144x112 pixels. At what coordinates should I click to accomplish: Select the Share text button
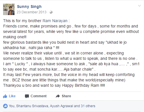(x=66, y=96)
